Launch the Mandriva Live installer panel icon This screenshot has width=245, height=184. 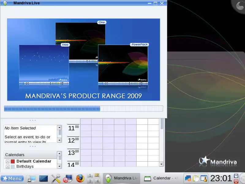pyautogui.click(x=68, y=178)
